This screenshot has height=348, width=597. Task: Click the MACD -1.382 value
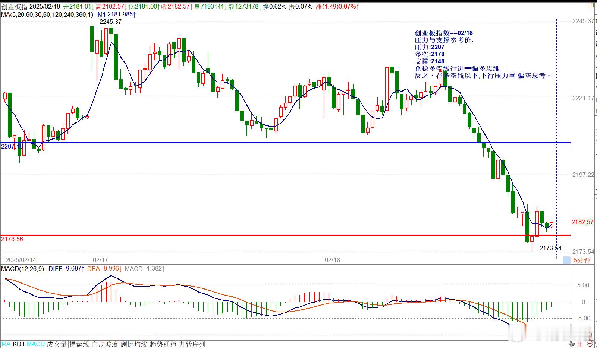[145, 268]
